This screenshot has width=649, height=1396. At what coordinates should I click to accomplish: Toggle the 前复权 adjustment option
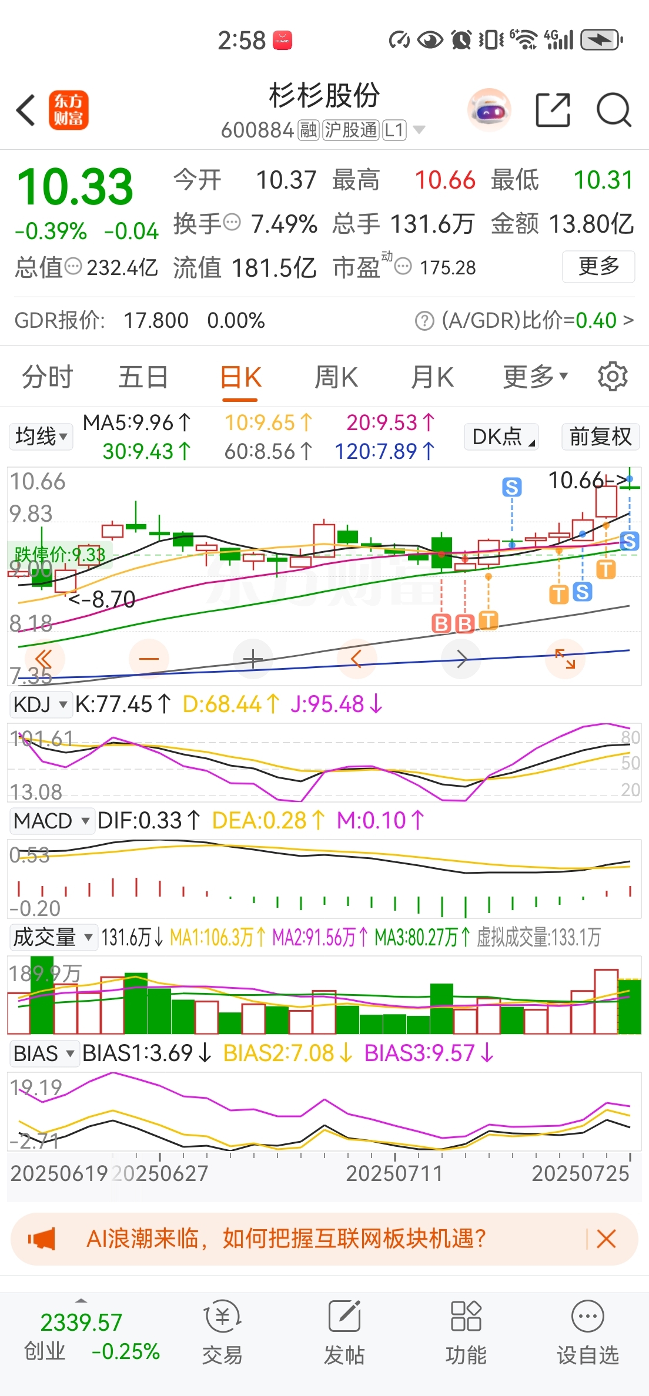coord(600,437)
